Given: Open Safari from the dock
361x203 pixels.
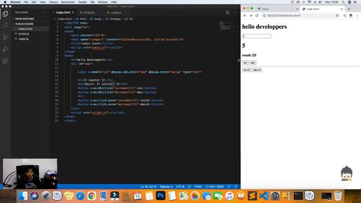Looking at the screenshot, I should click(80, 196).
